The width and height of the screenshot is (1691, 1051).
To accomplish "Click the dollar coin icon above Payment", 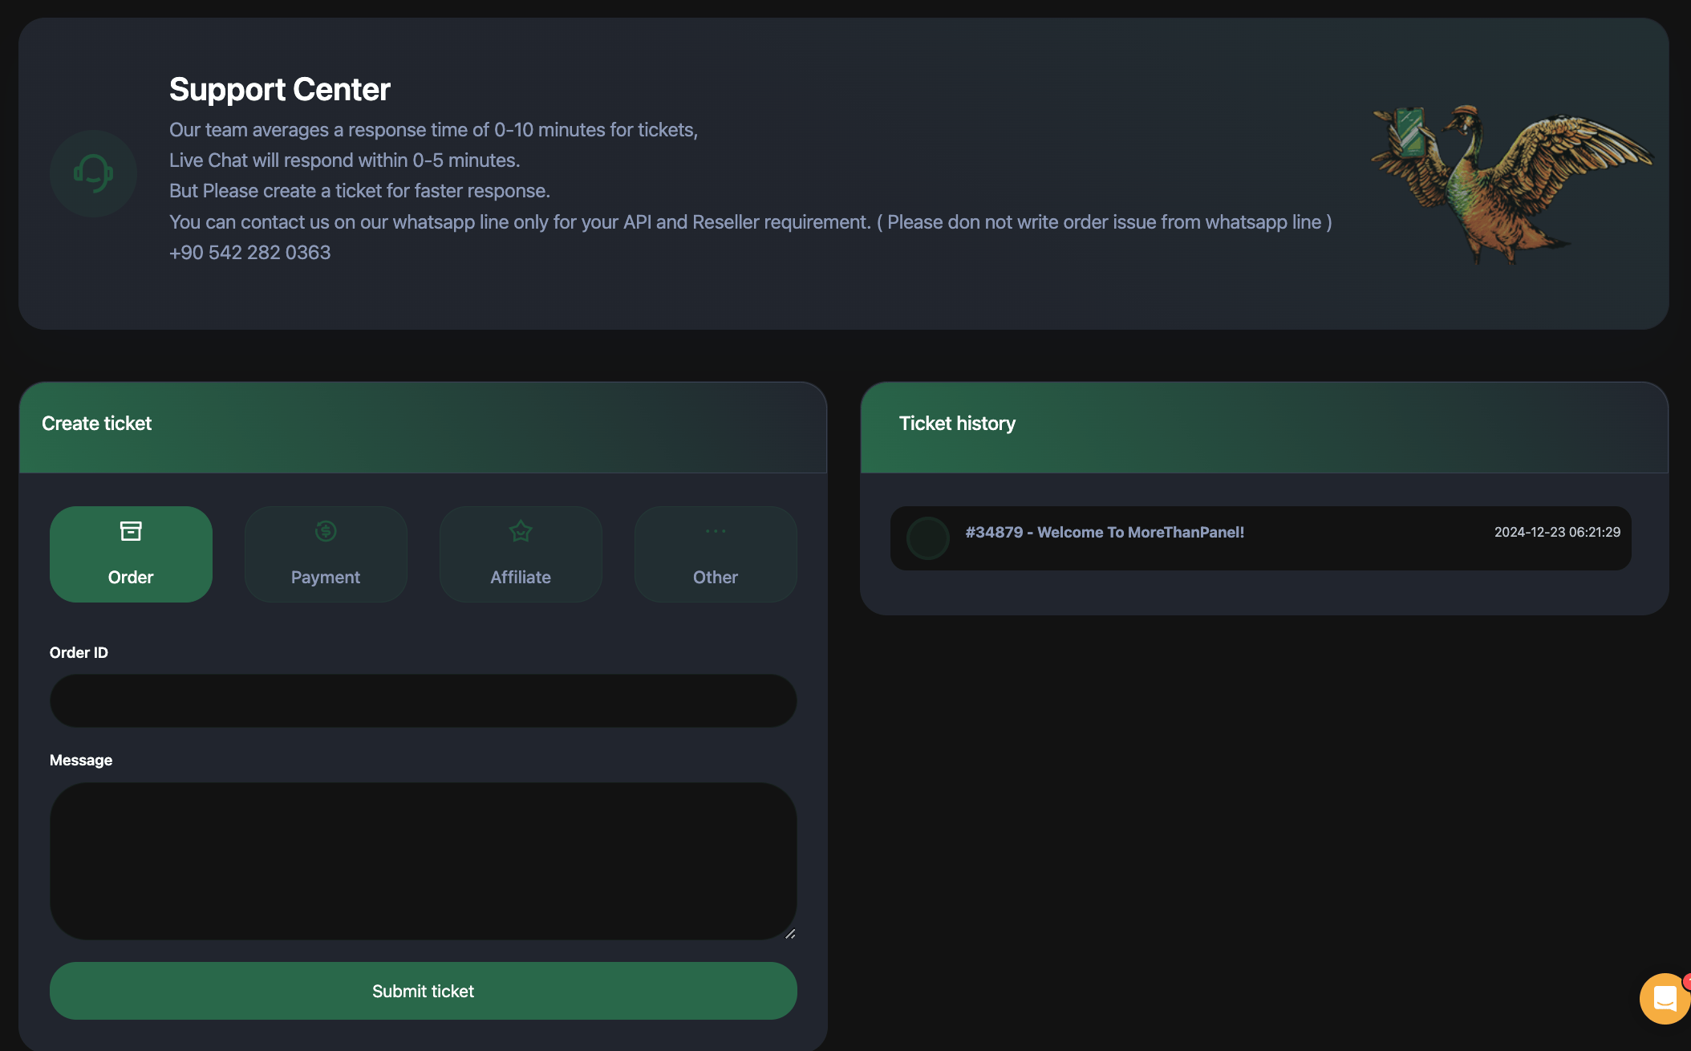I will pos(326,531).
